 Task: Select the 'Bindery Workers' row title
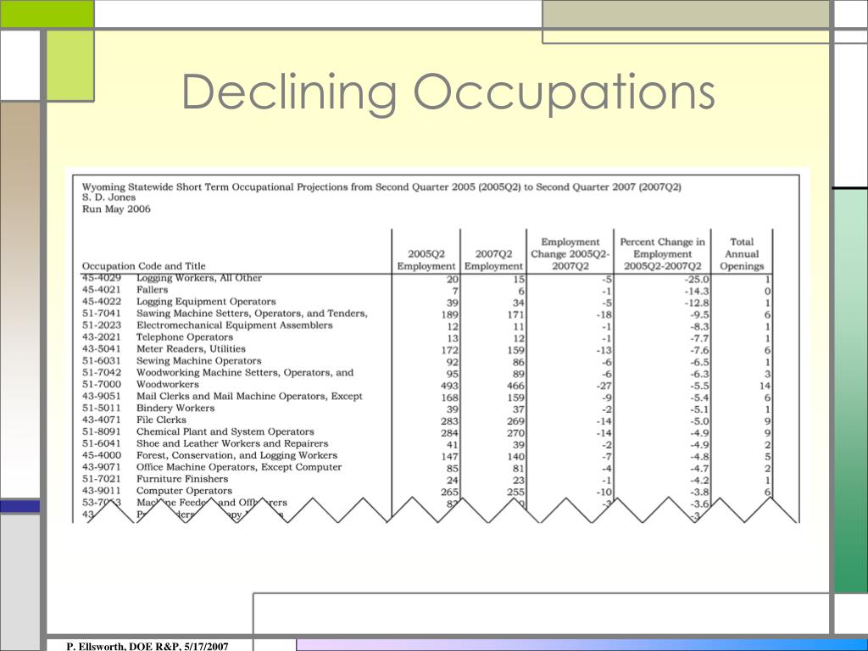[175, 408]
